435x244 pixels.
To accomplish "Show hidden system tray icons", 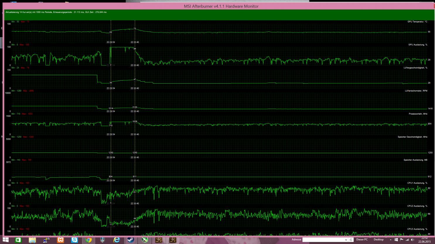I will pyautogui.click(x=390, y=240).
